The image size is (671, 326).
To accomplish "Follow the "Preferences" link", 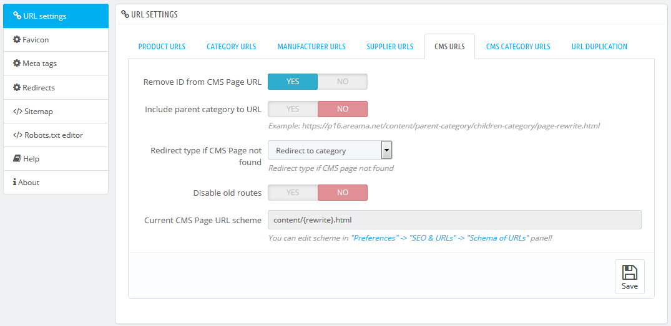I will [375, 237].
